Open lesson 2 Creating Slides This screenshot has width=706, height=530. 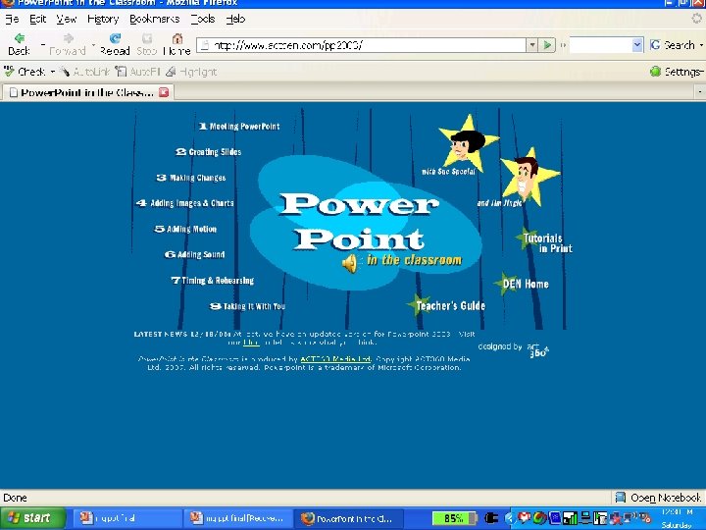(209, 152)
